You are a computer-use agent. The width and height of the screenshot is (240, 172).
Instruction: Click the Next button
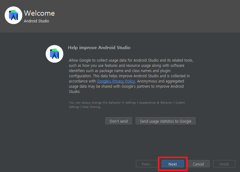pos(173,164)
